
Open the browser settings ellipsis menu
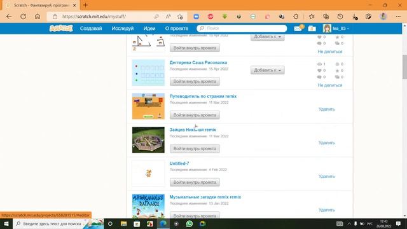(x=398, y=17)
